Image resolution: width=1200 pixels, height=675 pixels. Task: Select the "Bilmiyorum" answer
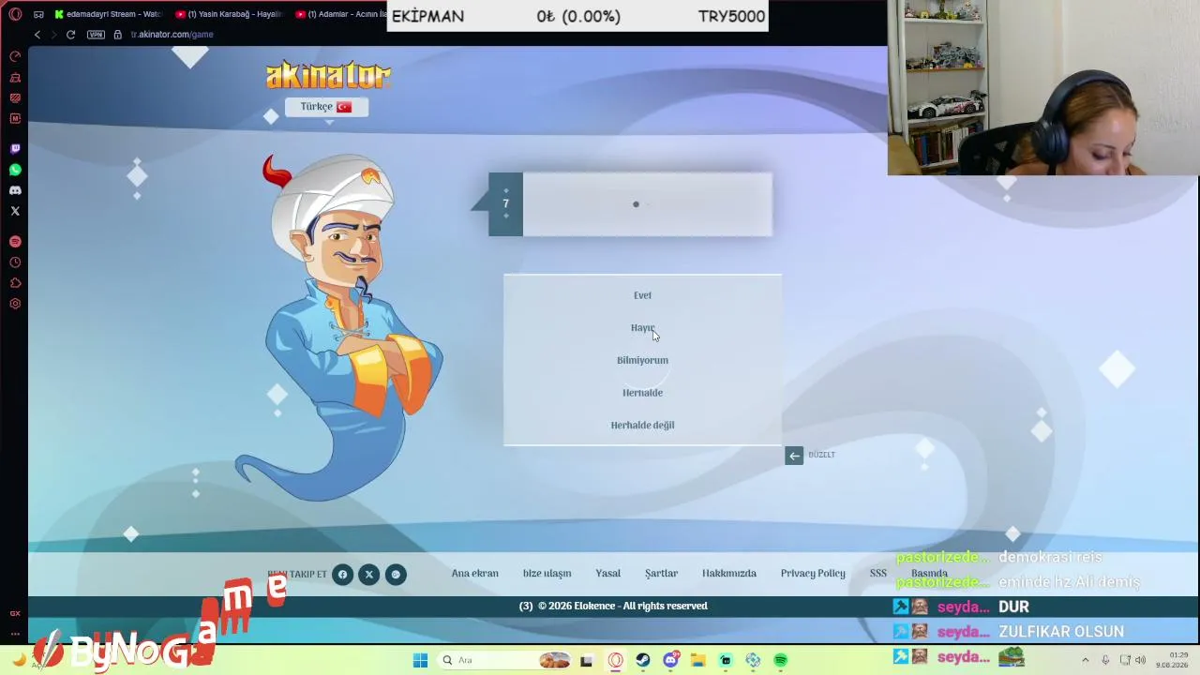(642, 360)
